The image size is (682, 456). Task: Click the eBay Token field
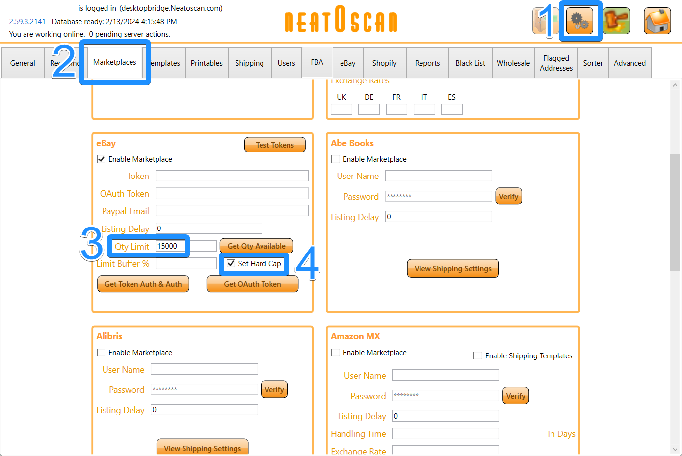coord(232,176)
